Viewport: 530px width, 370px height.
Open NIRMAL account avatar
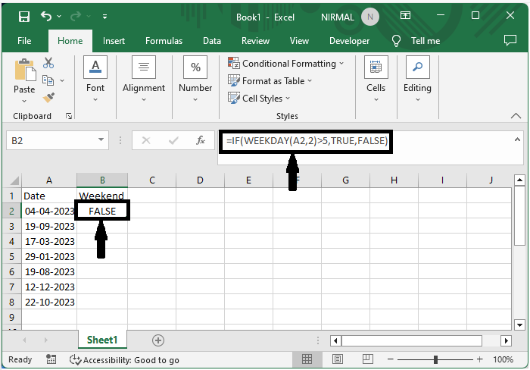click(369, 17)
